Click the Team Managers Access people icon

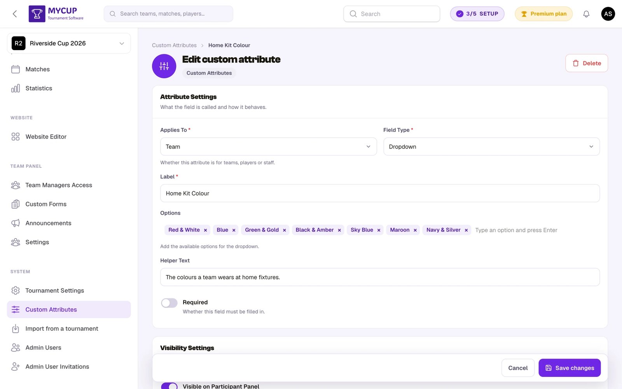(x=16, y=185)
